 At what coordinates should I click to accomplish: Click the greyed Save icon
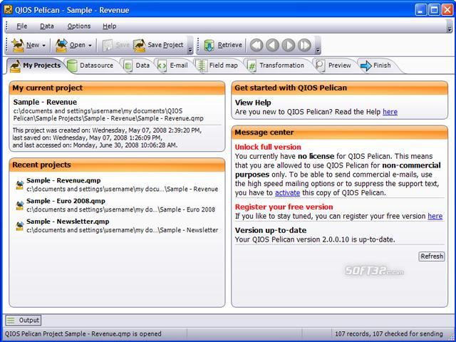click(107, 46)
